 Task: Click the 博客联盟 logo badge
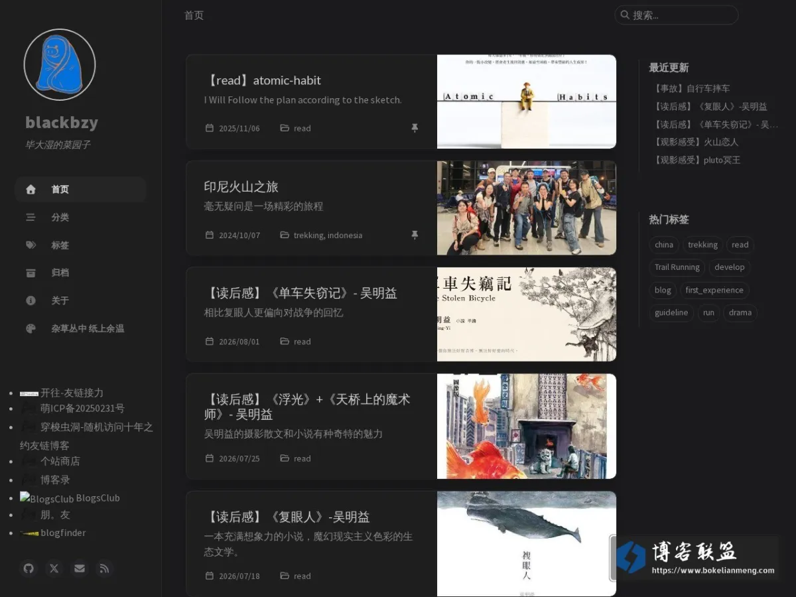695,558
